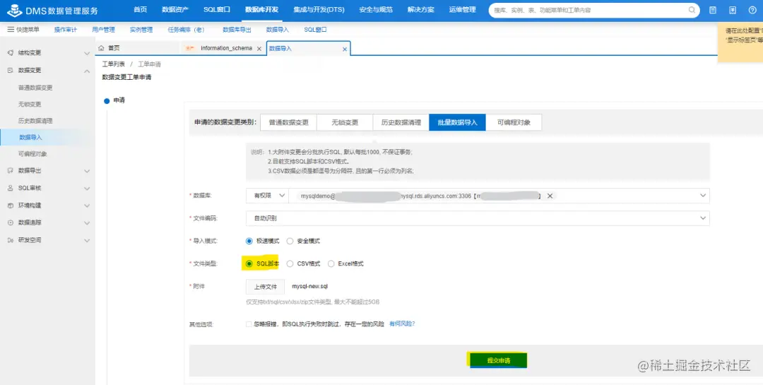Screen dimensions: 763x385
Task: Open the 数据库开发 top menu
Action: 262,10
